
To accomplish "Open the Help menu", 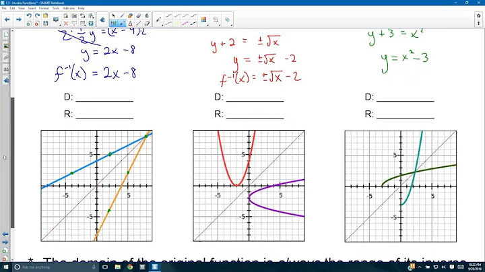I will click(x=81, y=8).
